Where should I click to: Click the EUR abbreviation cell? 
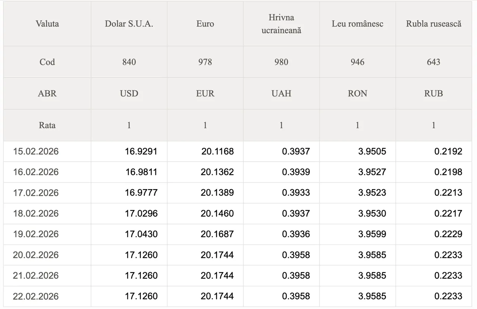click(x=205, y=93)
